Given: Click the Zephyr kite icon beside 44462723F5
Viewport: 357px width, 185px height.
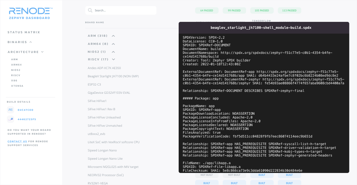Looking at the screenshot, I should (x=10, y=119).
